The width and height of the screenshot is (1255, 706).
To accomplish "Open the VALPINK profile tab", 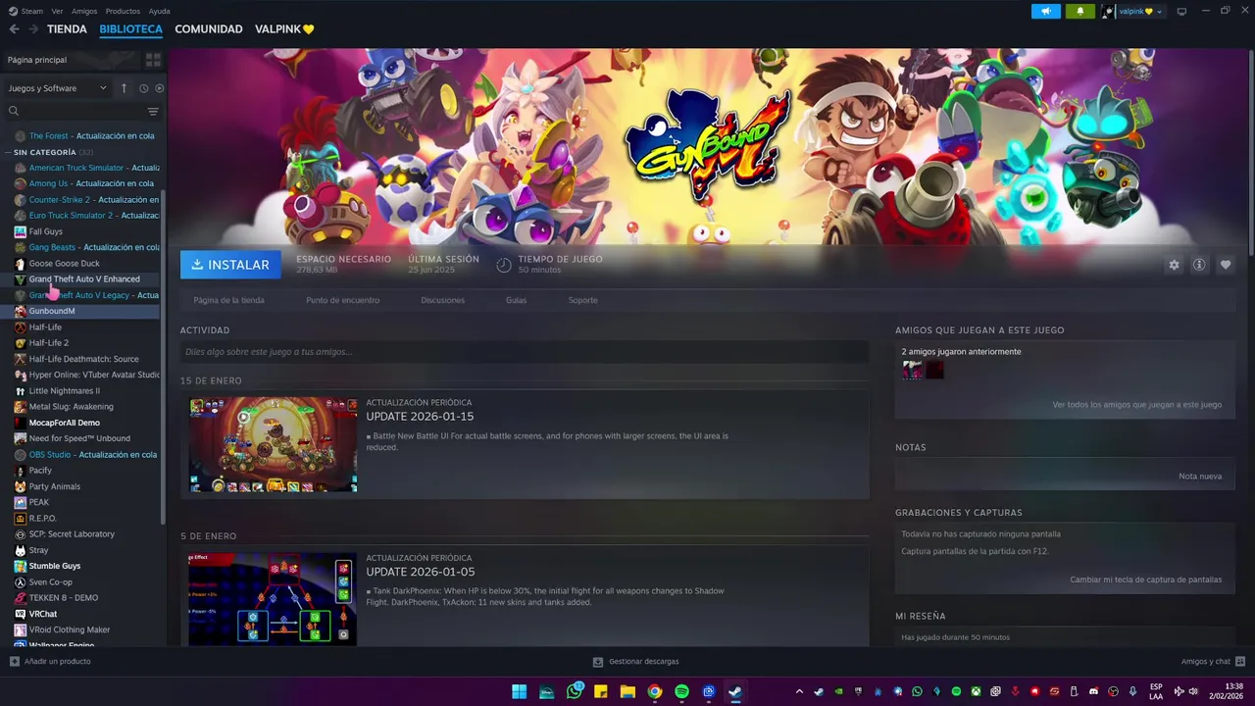I will click(x=284, y=29).
